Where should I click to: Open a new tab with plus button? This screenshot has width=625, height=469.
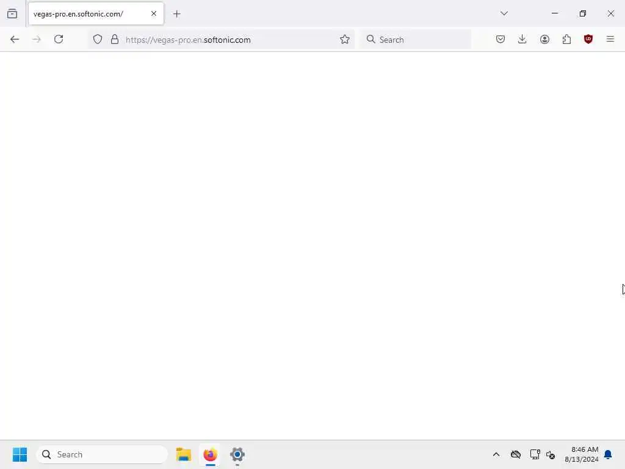(177, 14)
